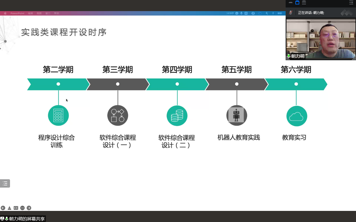Click the robot icon under 第五学期
Screen dimensions: 356x222
[236, 115]
